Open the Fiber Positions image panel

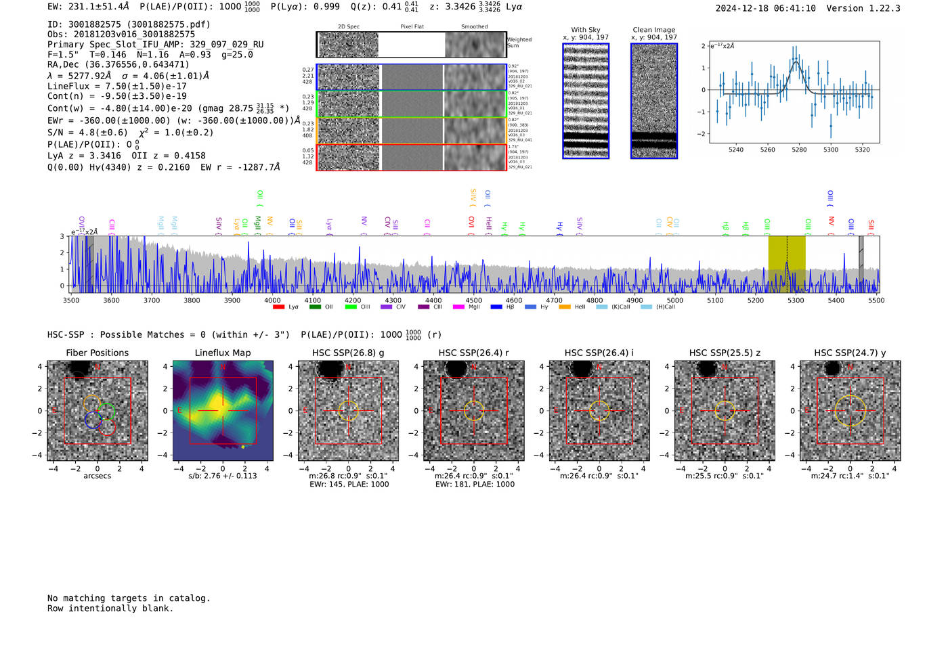coord(97,410)
